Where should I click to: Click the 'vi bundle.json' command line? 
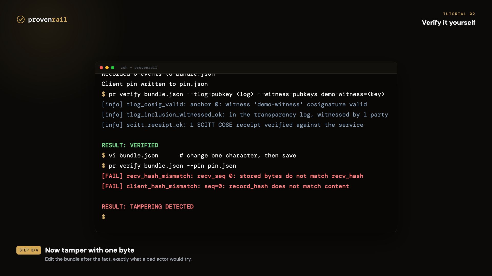coord(199,156)
